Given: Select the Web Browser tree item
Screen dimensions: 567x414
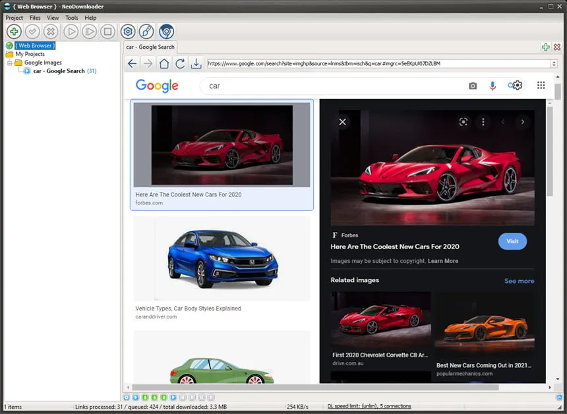Looking at the screenshot, I should click(x=35, y=45).
